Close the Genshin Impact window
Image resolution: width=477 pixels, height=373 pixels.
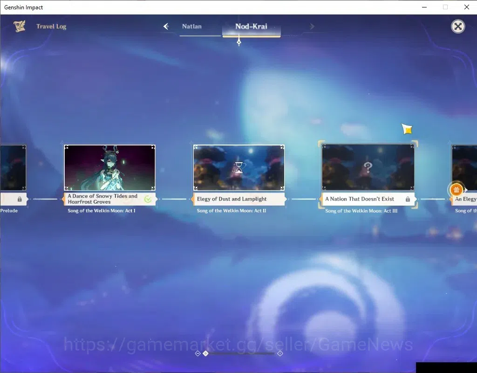467,7
